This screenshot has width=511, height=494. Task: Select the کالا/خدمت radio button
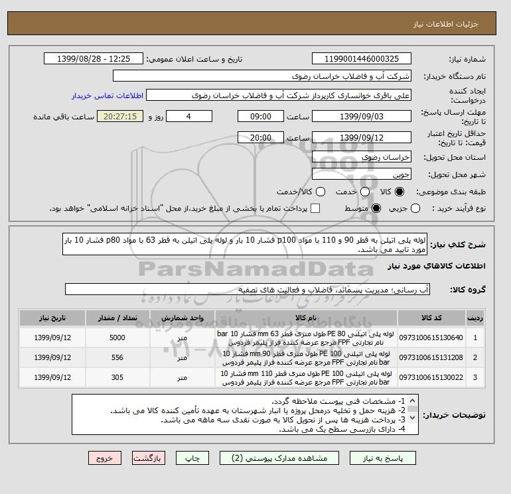pos(321,192)
